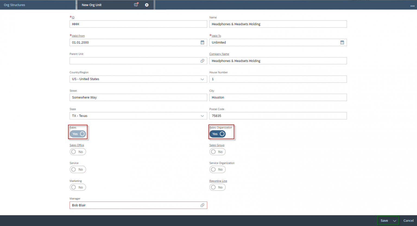Close the New Org Unit tab
Screen dimensions: 417x226
coord(147,5)
